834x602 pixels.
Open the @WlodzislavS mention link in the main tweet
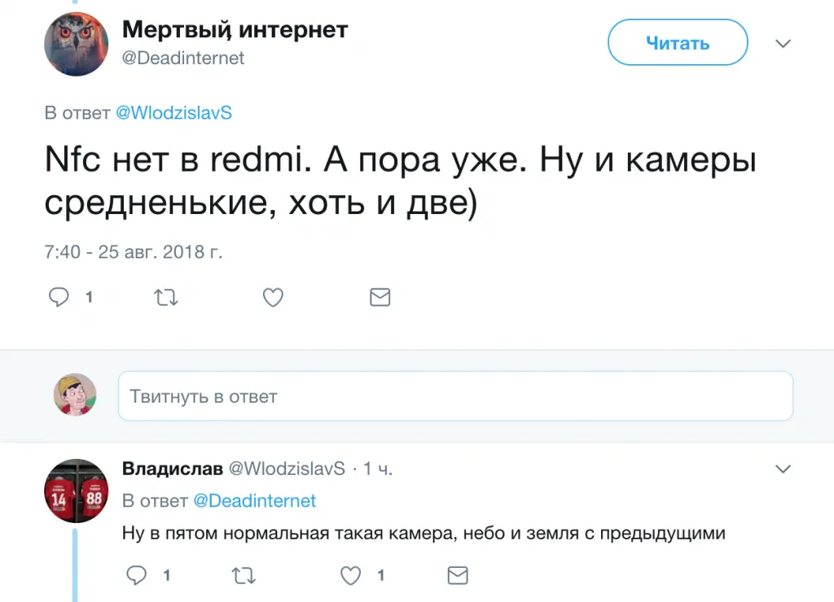pyautogui.click(x=173, y=113)
